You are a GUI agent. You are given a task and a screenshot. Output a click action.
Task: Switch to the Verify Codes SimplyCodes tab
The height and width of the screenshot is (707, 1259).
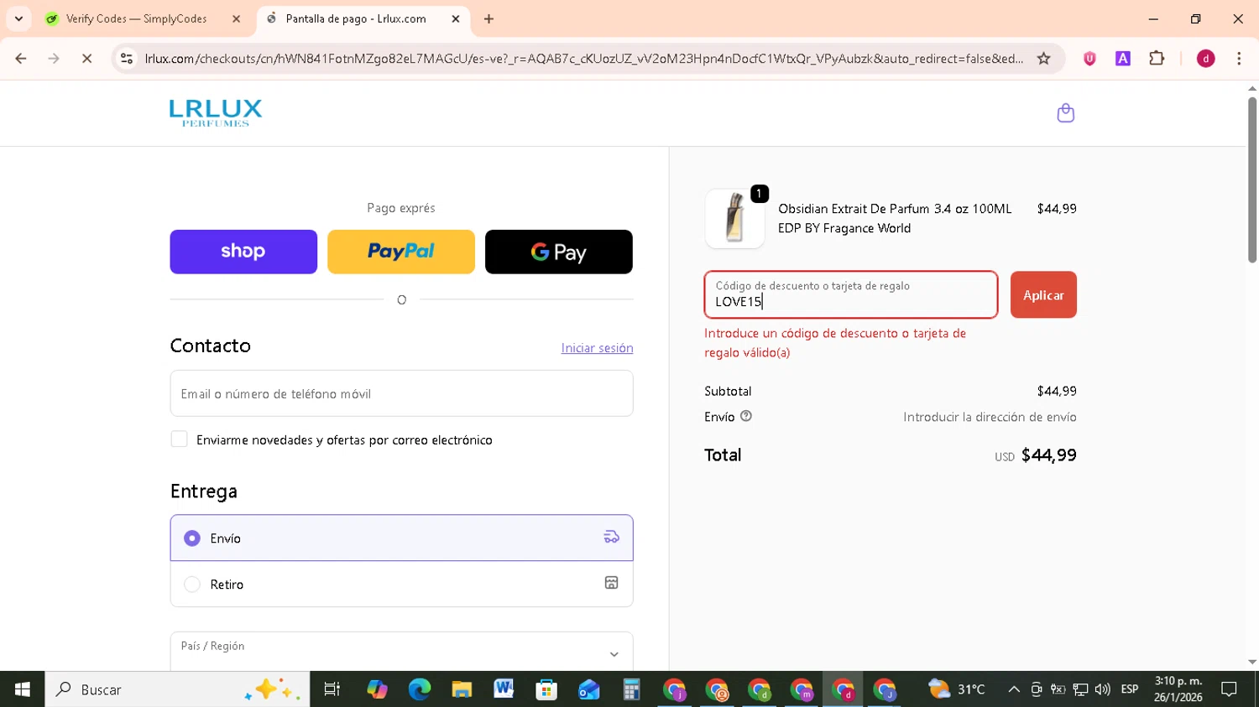coord(143,18)
